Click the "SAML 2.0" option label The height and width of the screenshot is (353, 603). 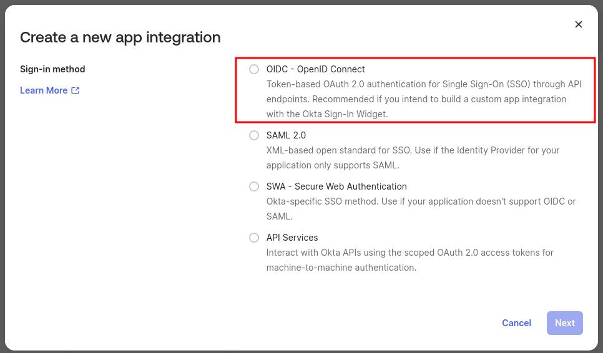pyautogui.click(x=286, y=135)
